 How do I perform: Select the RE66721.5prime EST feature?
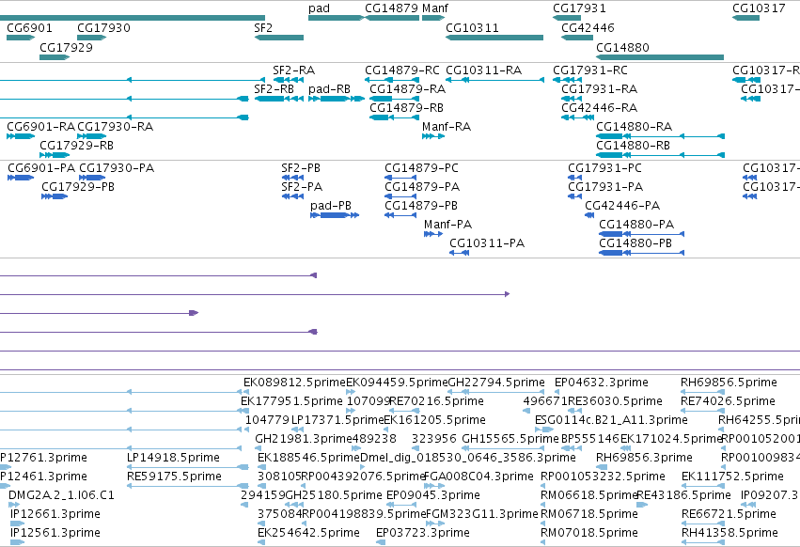pyautogui.click(x=702, y=524)
